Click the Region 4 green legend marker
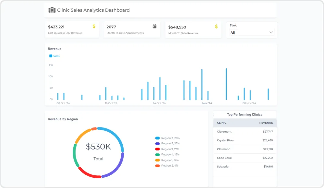324x188 pixels. [x=158, y=155]
